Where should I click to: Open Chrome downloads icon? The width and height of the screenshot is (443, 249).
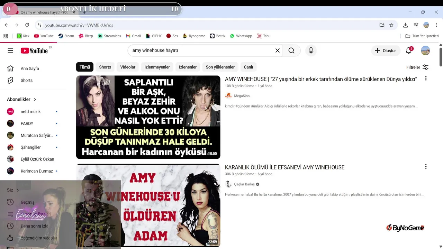point(405,25)
